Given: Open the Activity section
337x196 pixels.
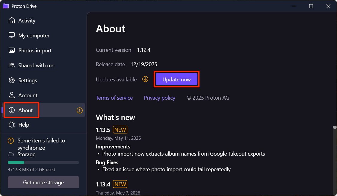Looking at the screenshot, I should (43, 20).
